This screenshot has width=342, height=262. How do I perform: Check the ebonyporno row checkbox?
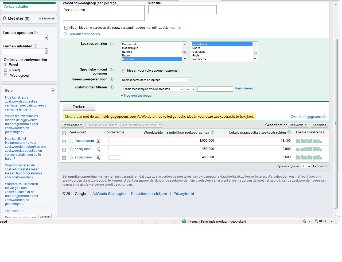pos(64,158)
